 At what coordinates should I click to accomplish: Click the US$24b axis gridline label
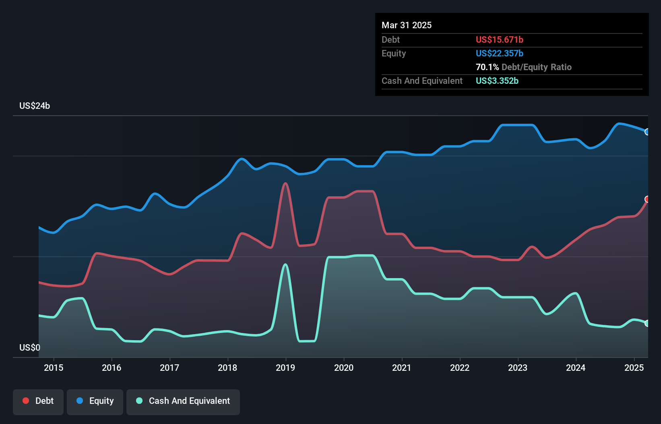point(35,106)
